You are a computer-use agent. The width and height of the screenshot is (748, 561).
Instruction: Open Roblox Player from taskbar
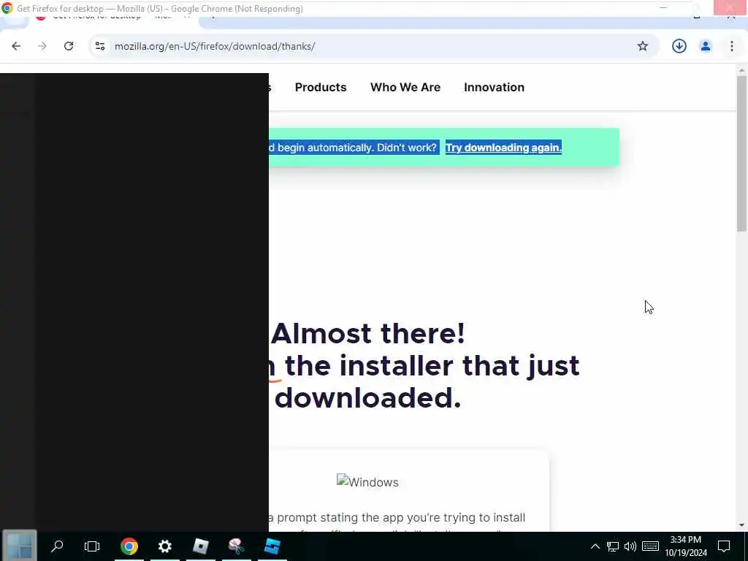pos(200,546)
